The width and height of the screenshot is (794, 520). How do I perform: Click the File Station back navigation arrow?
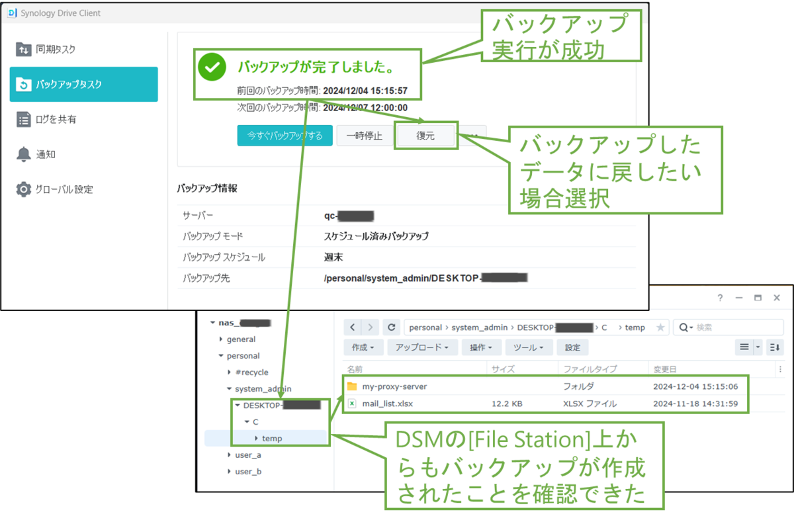pyautogui.click(x=353, y=327)
